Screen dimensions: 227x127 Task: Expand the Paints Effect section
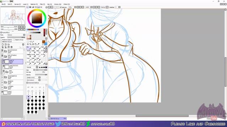click(1, 32)
